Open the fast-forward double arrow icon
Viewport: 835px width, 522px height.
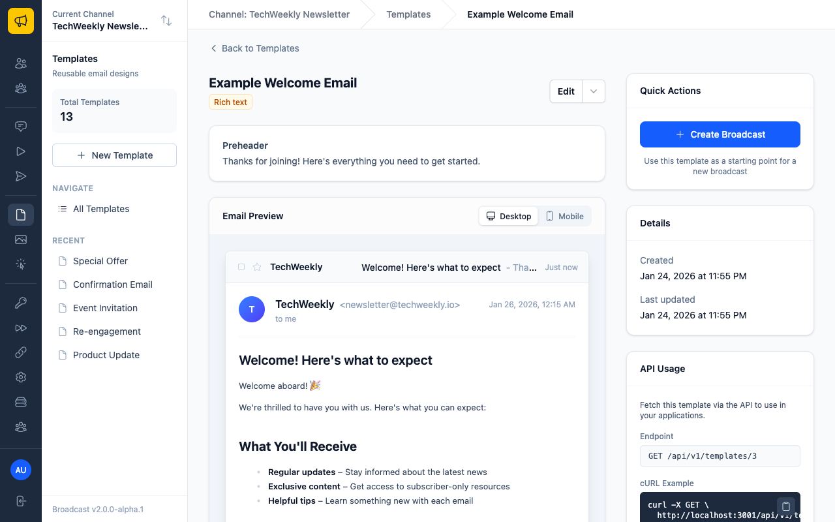(x=21, y=328)
